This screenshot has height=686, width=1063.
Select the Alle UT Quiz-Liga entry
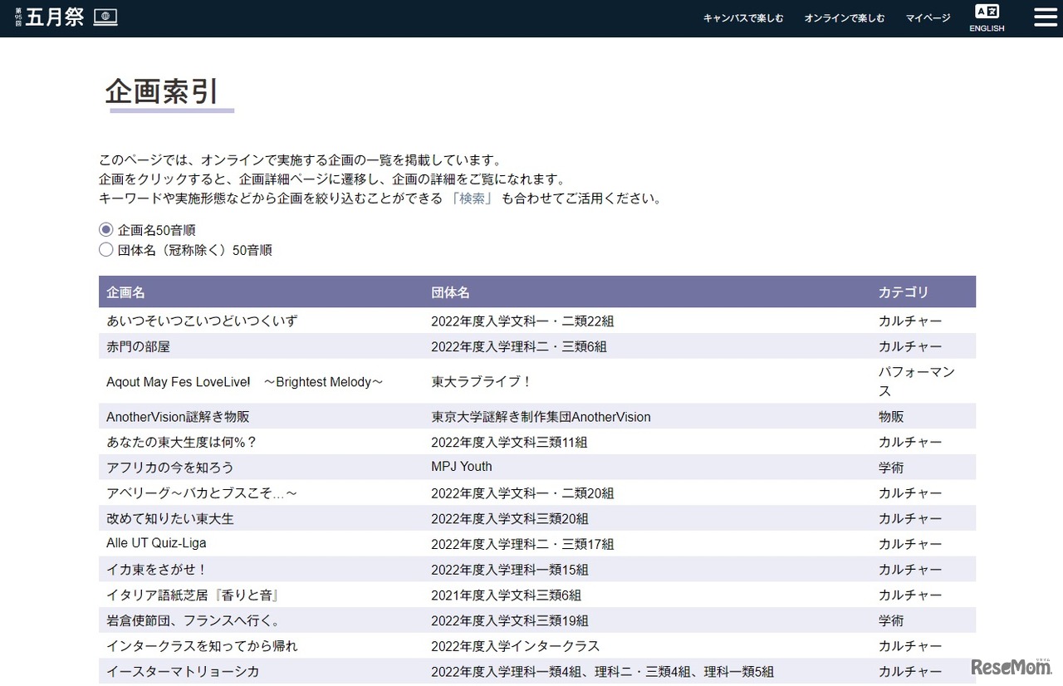(x=156, y=543)
